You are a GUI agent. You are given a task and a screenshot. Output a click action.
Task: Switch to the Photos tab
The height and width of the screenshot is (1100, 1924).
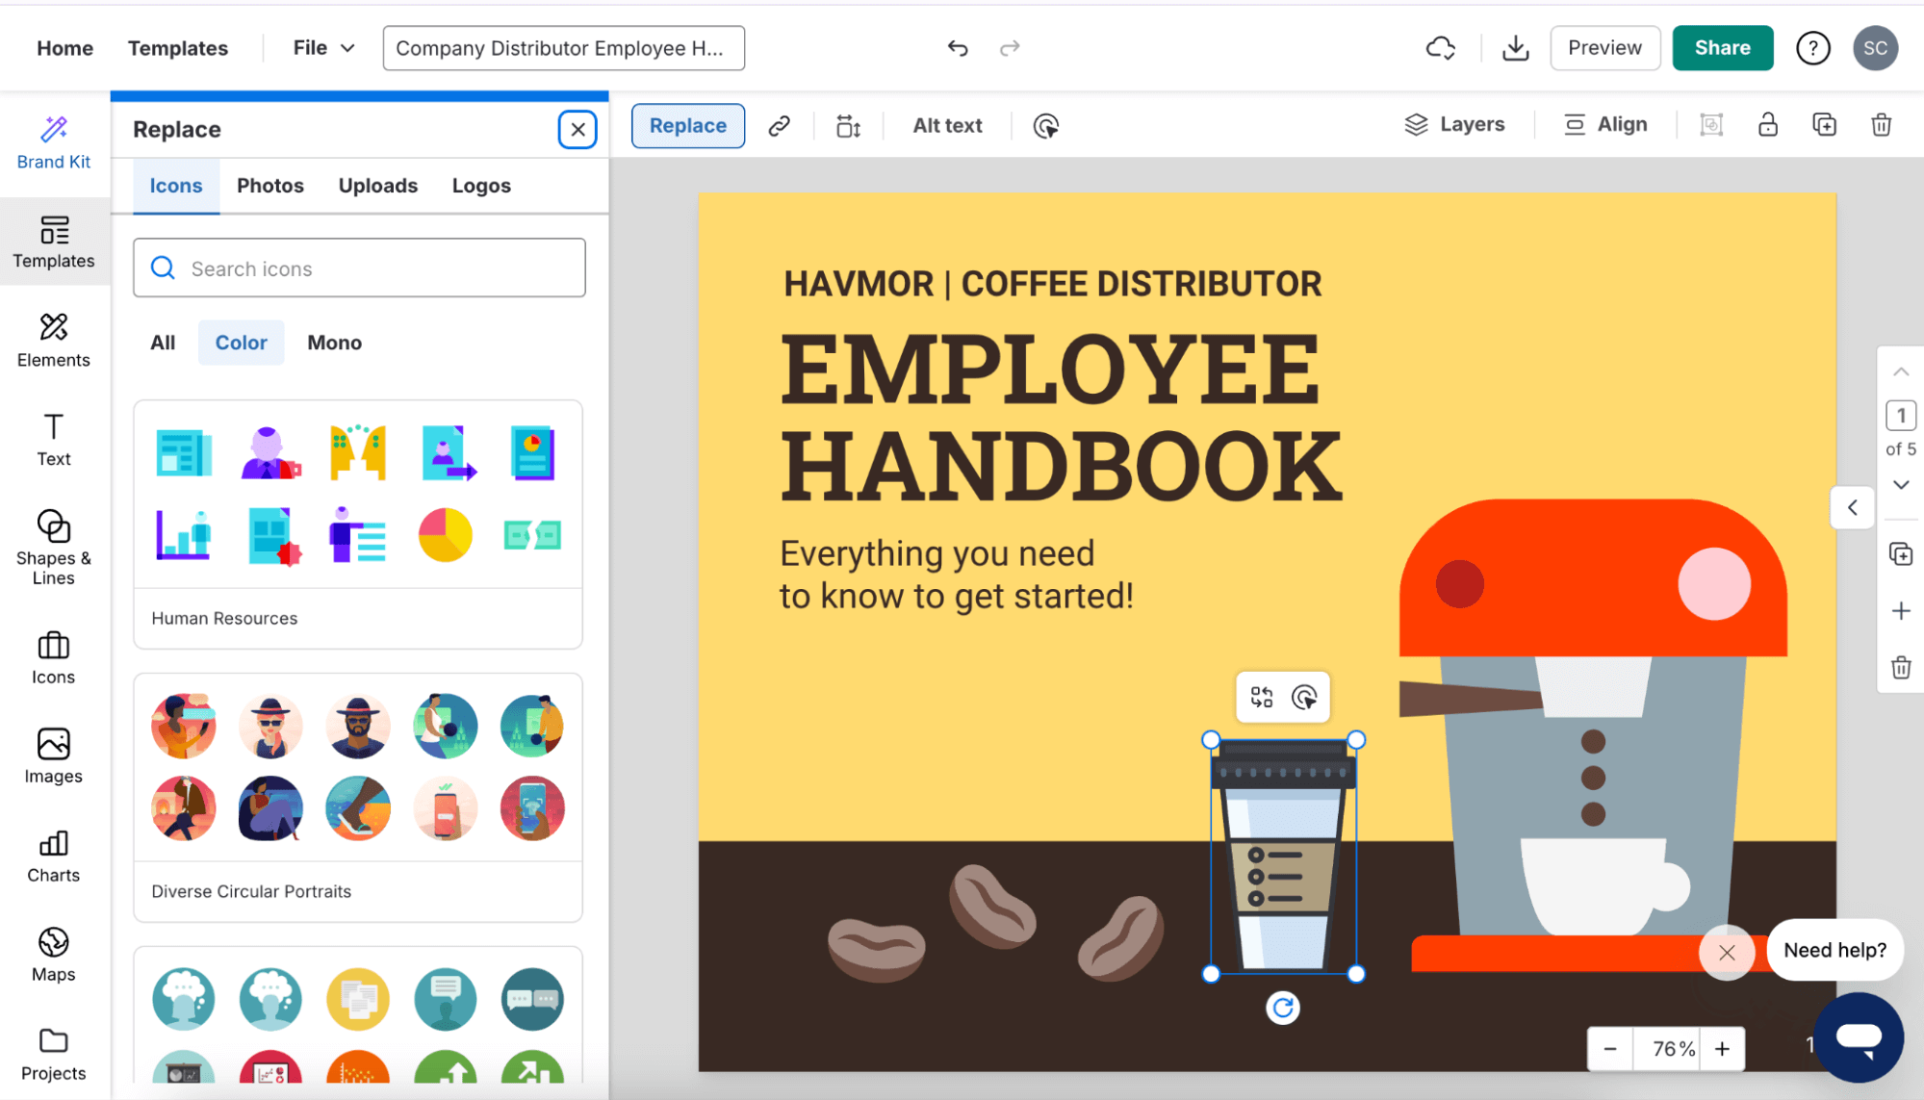point(269,185)
